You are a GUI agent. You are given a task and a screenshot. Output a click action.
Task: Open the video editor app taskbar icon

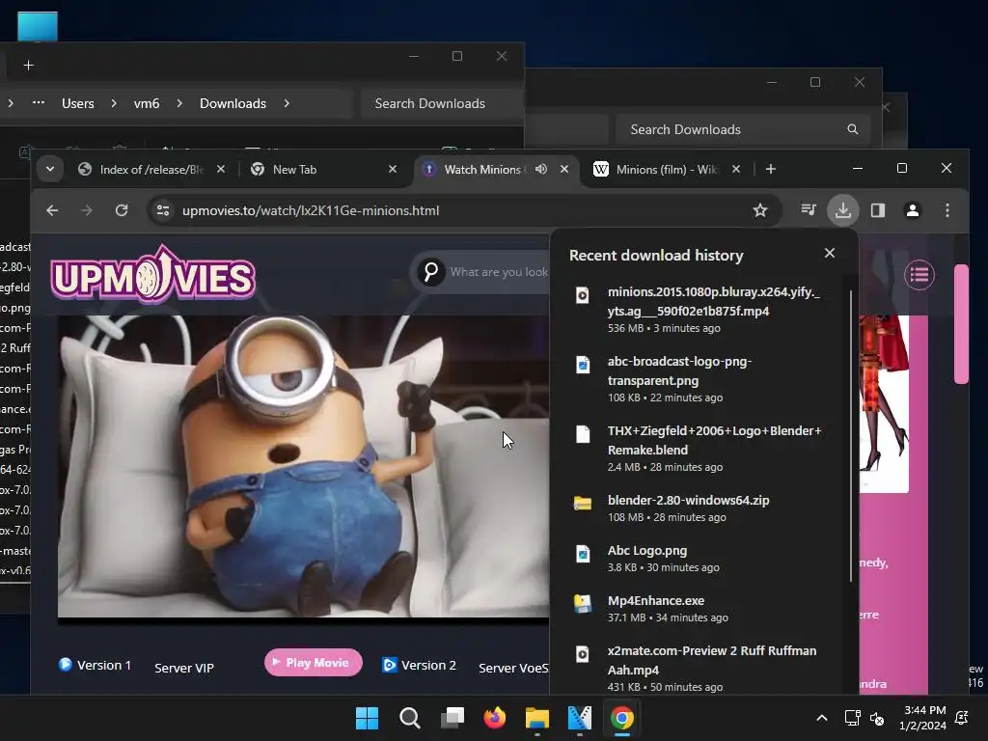(x=580, y=718)
